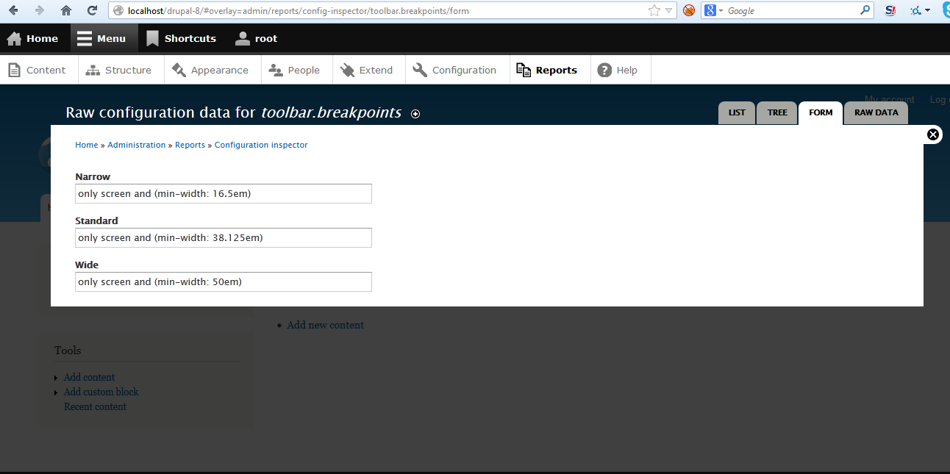Click the Add new content link
The height and width of the screenshot is (474, 950).
point(326,325)
